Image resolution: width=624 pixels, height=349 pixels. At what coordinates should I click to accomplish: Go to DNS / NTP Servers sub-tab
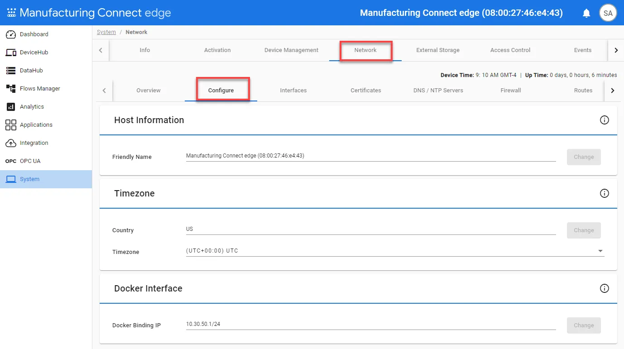(438, 91)
